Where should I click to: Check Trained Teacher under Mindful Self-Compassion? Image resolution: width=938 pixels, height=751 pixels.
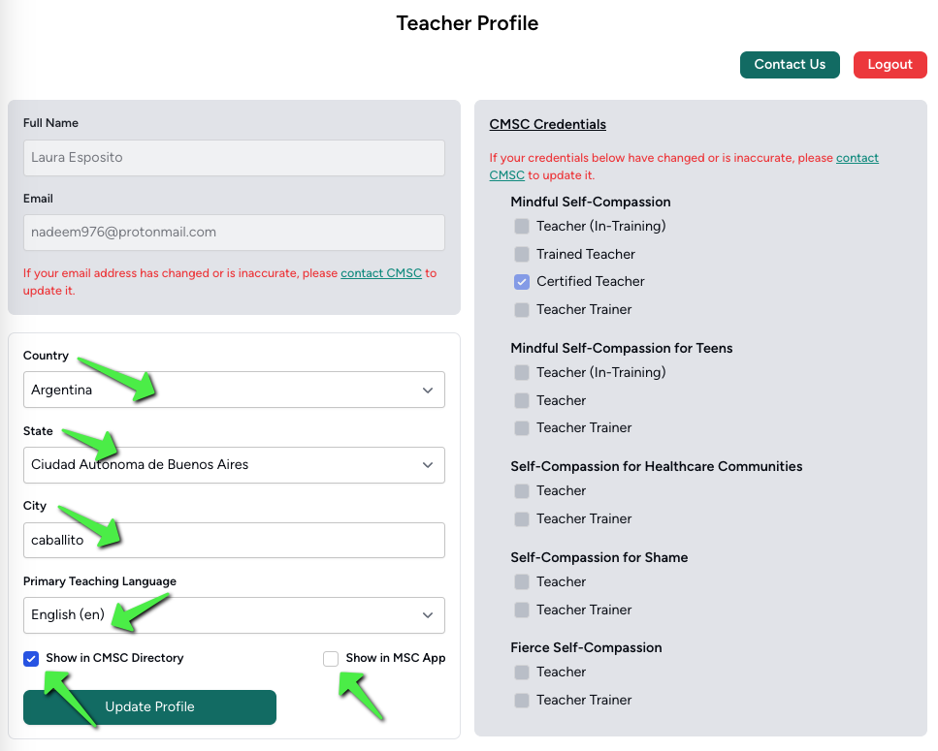pyautogui.click(x=522, y=255)
